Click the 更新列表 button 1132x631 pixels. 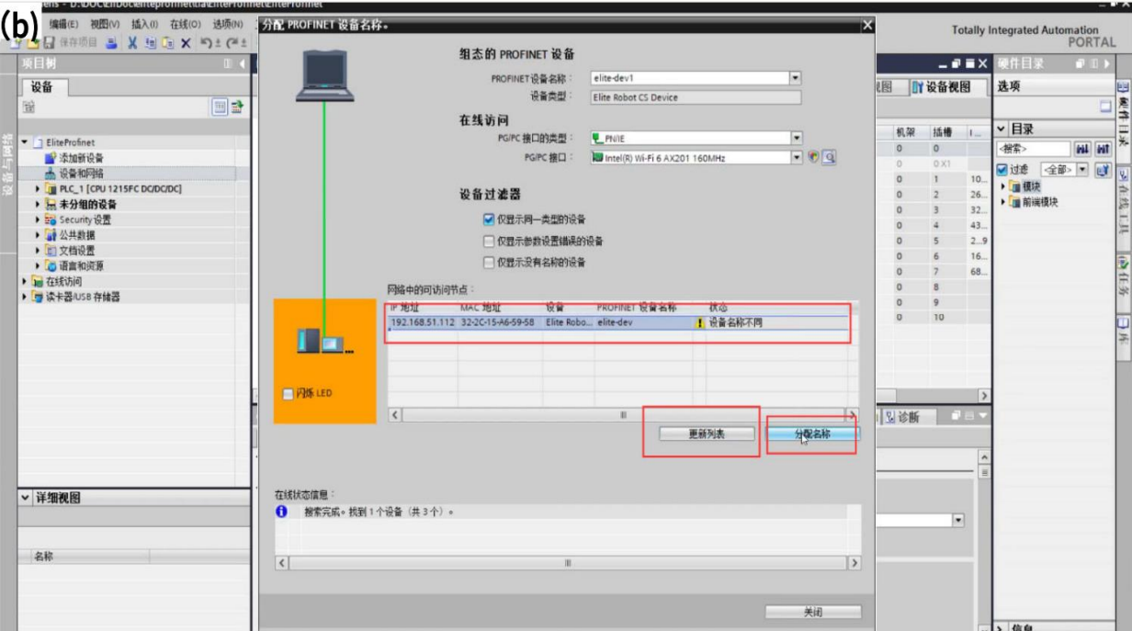point(707,434)
